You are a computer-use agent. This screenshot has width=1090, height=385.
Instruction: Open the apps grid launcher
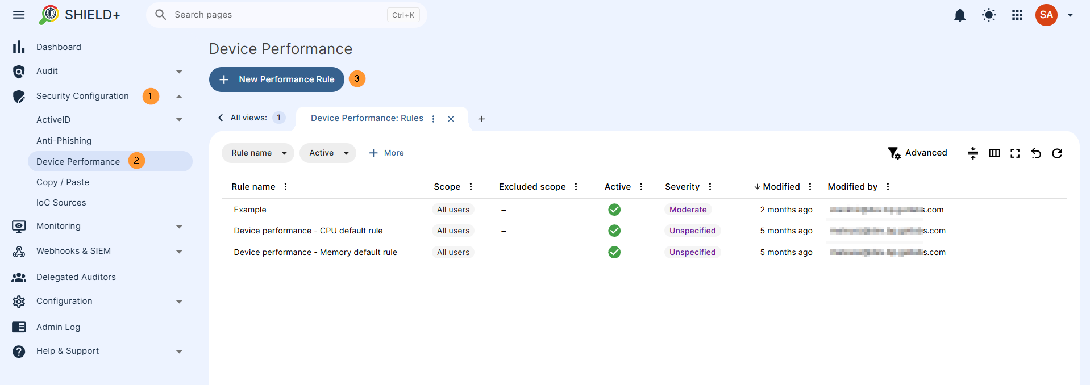[1017, 15]
